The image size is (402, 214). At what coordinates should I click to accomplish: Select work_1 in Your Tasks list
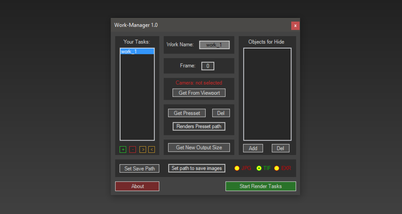137,52
